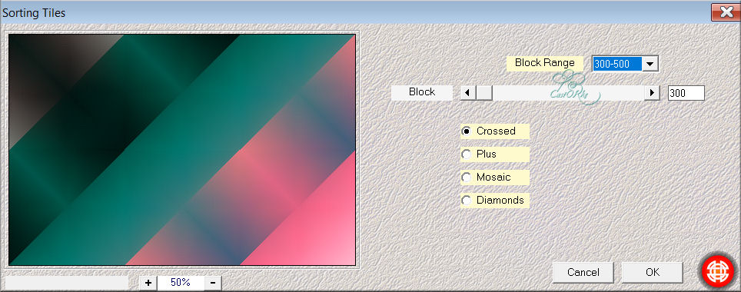The width and height of the screenshot is (741, 292).
Task: Click the red globe icon
Action: [717, 272]
